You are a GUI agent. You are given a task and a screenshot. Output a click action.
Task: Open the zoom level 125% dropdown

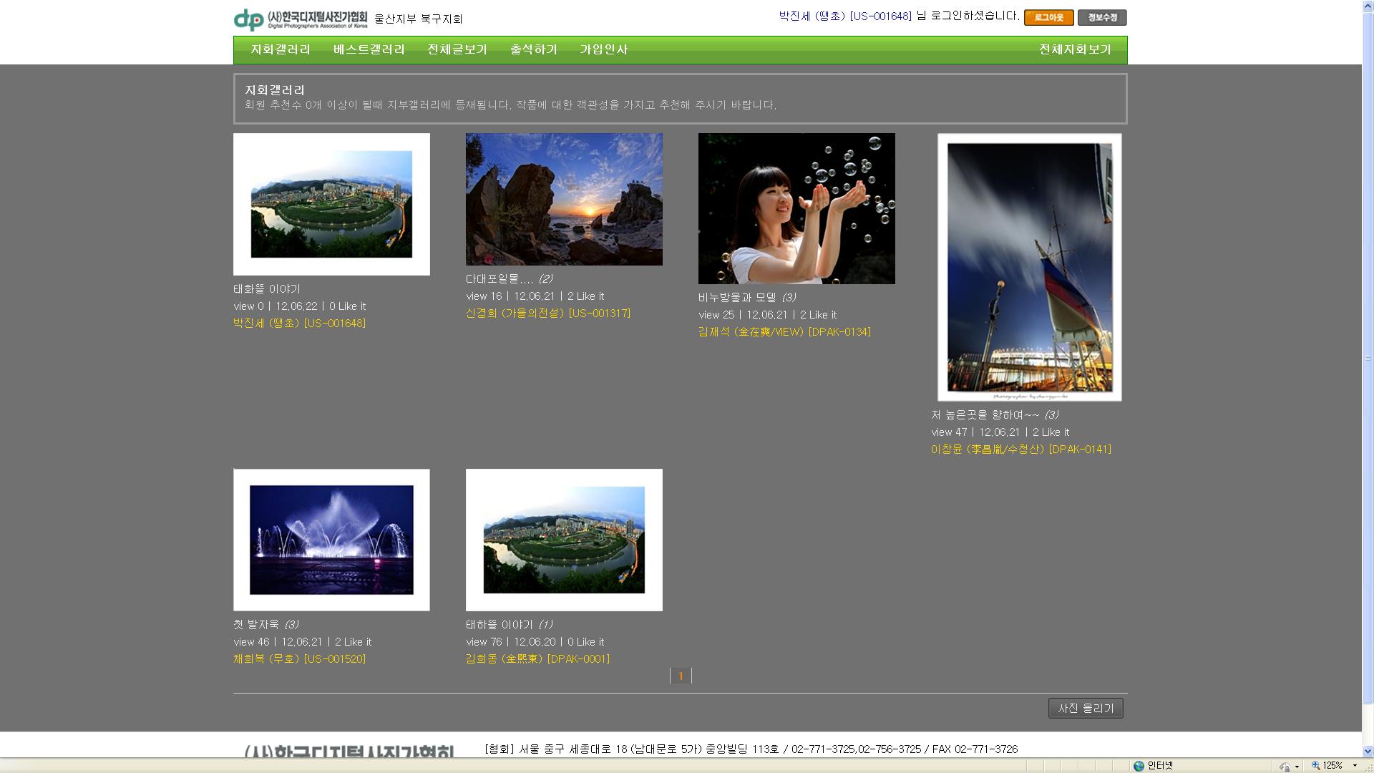tap(1355, 766)
